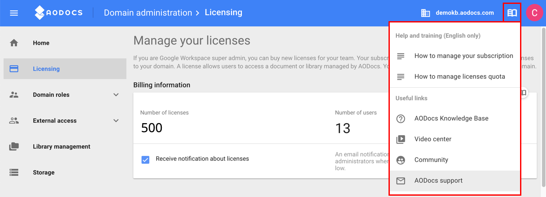Click Number of users label
Viewport: 546px width, 197px height.
356,113
